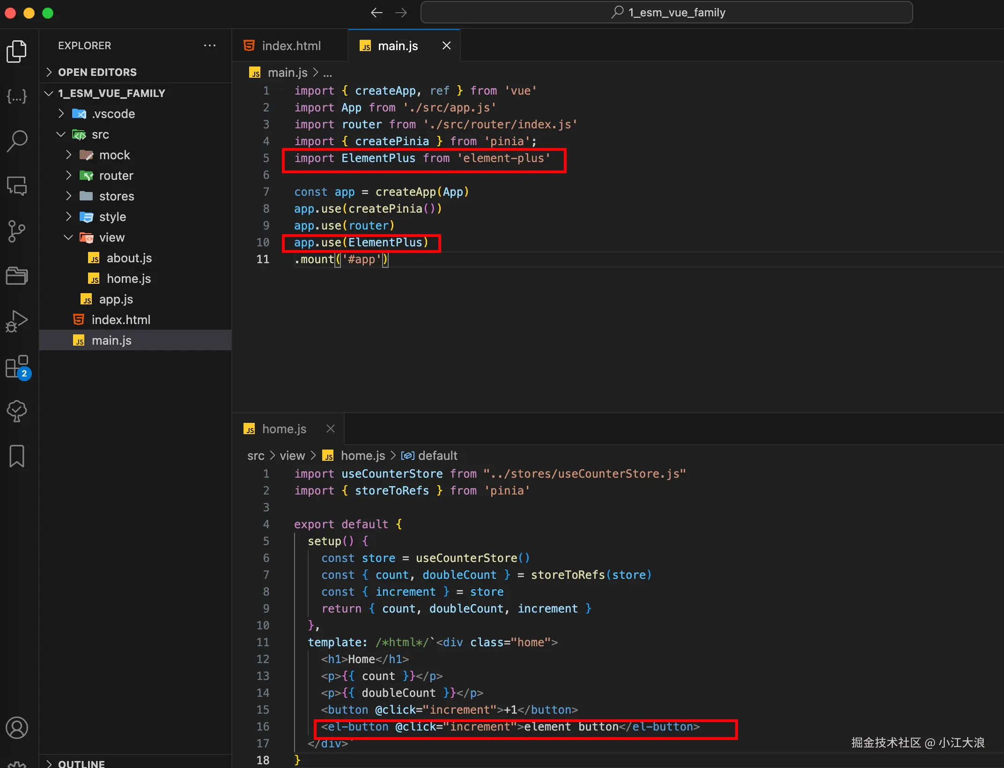Switch to the index.html tab
This screenshot has height=768, width=1004.
point(290,46)
